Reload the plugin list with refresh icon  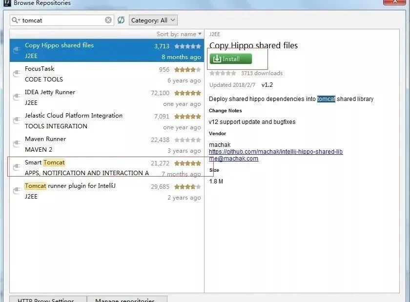tap(121, 20)
